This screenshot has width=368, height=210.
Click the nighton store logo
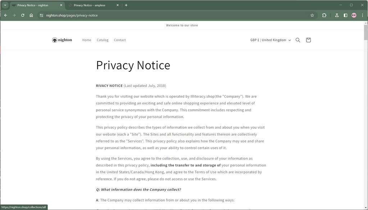coord(62,40)
